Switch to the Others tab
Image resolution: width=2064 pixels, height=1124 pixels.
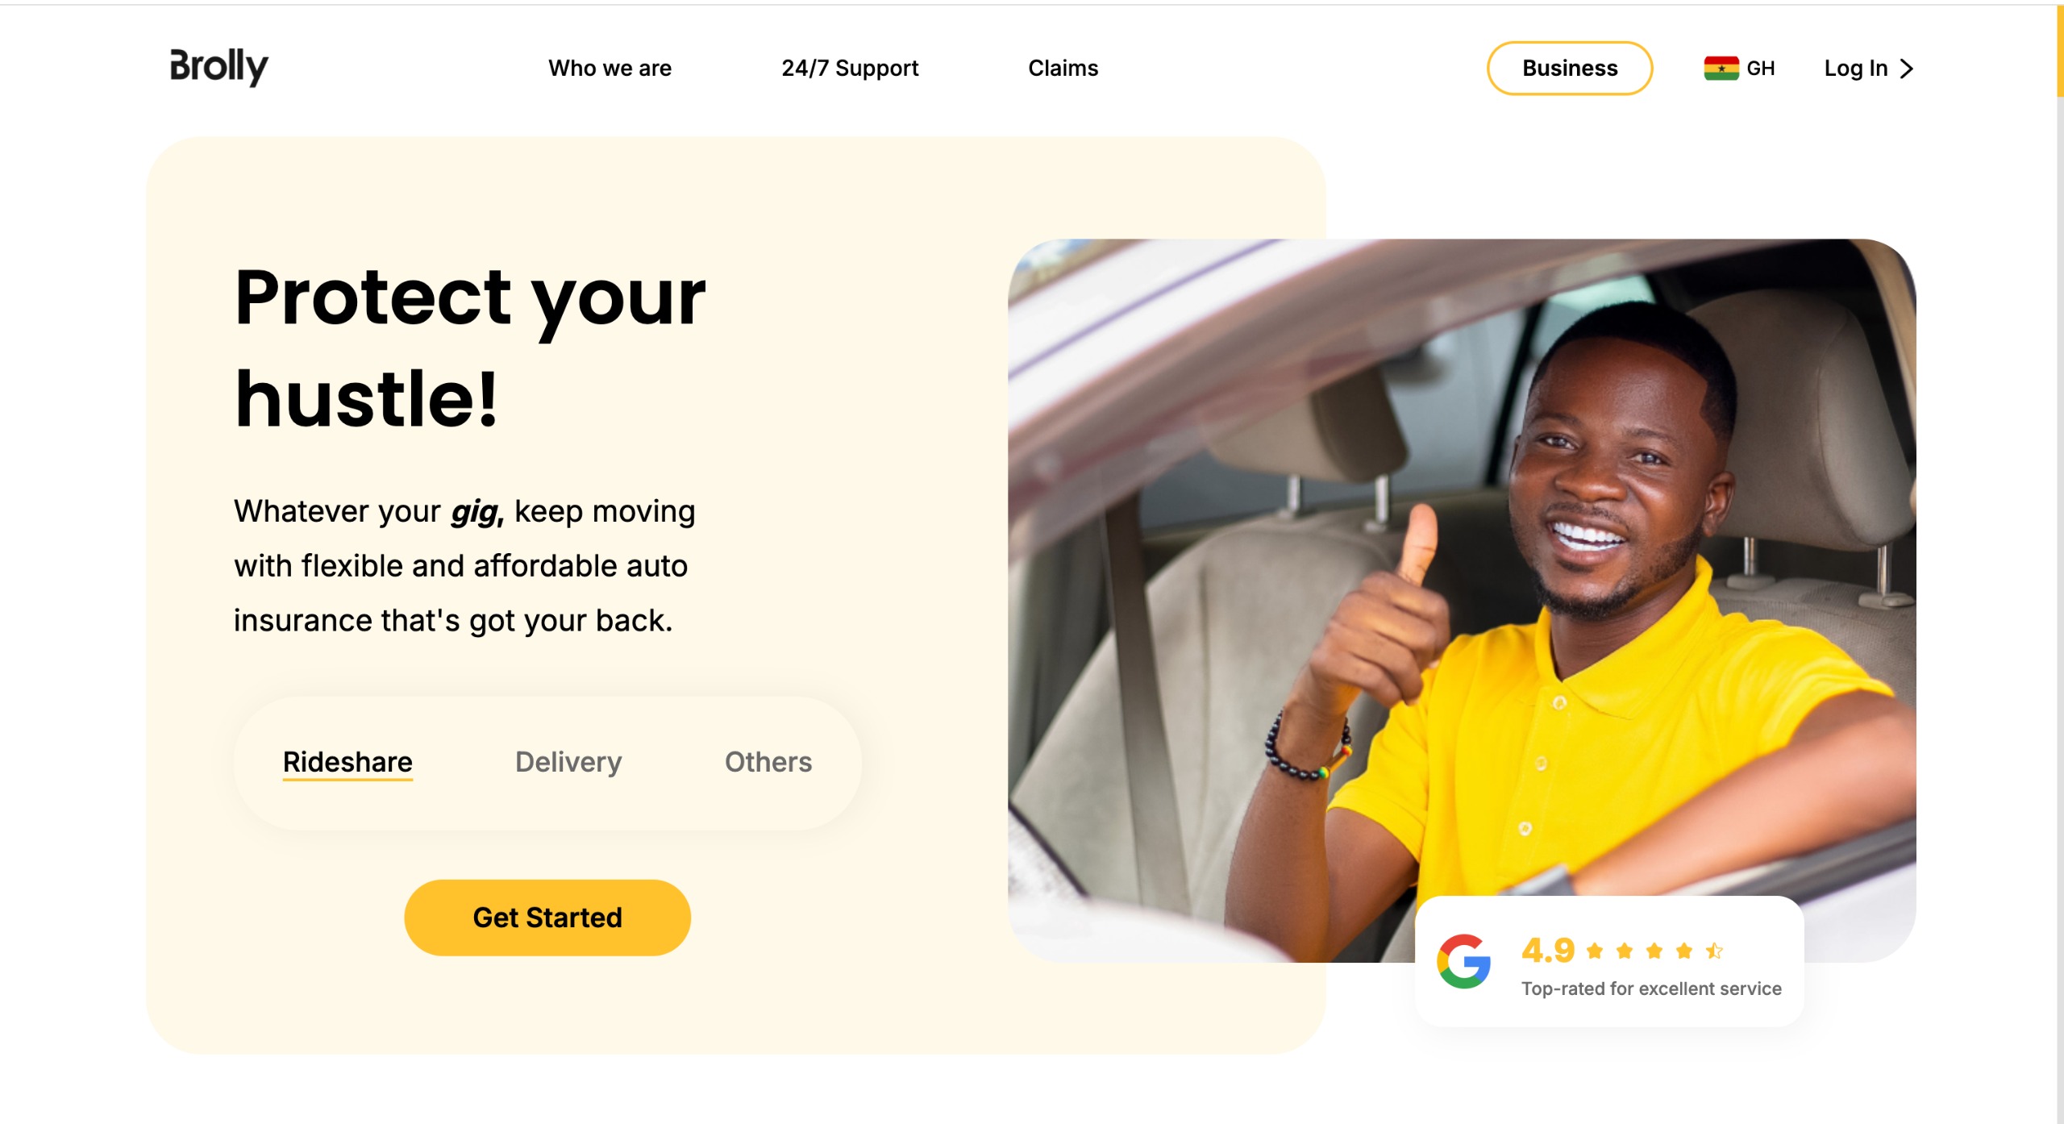(x=768, y=762)
